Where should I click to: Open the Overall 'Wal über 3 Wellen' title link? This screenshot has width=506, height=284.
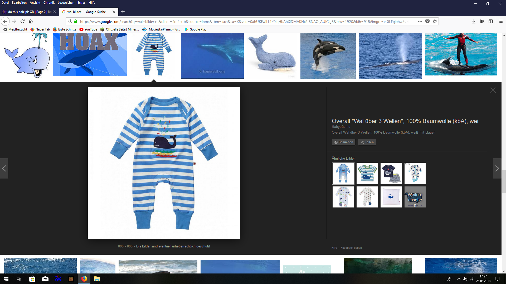(405, 121)
